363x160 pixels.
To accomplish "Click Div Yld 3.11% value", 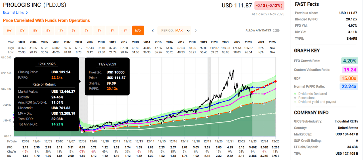I will coord(352,32).
